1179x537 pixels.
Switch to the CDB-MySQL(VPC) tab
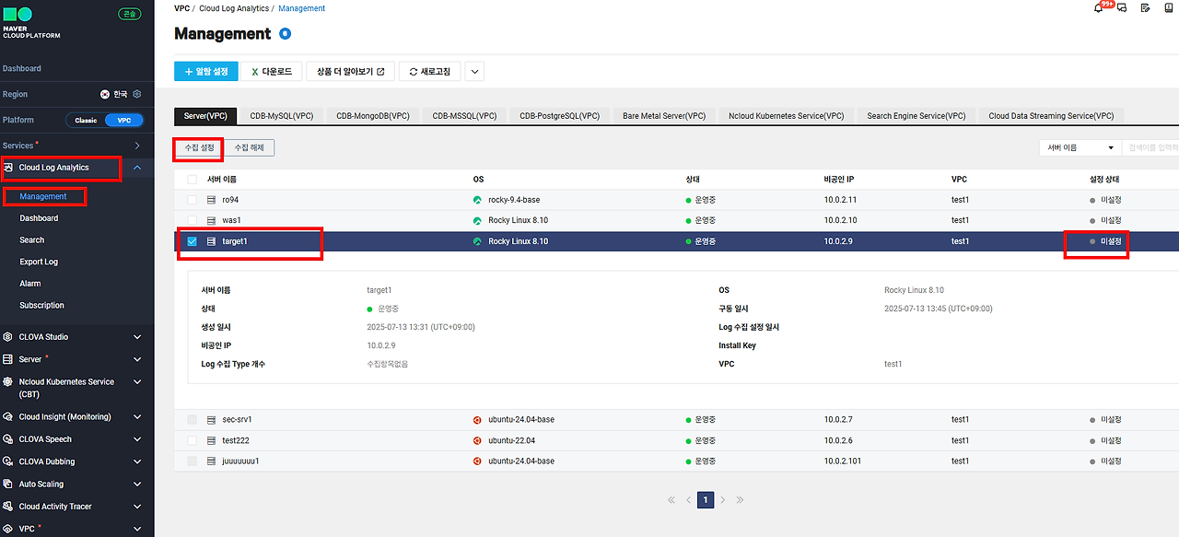coord(282,115)
